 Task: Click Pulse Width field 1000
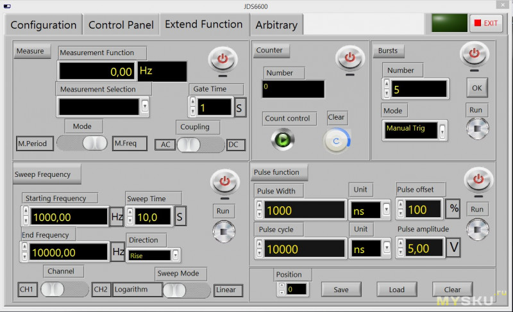[x=304, y=209]
